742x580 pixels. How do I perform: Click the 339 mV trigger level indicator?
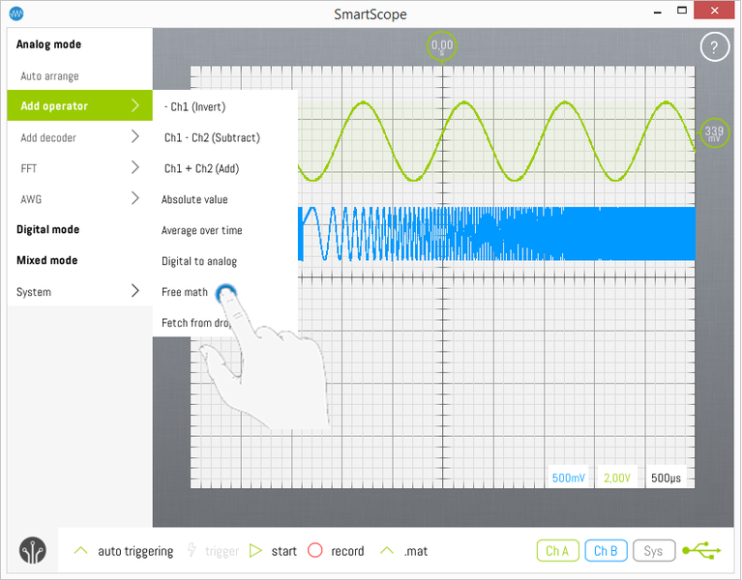pos(714,134)
